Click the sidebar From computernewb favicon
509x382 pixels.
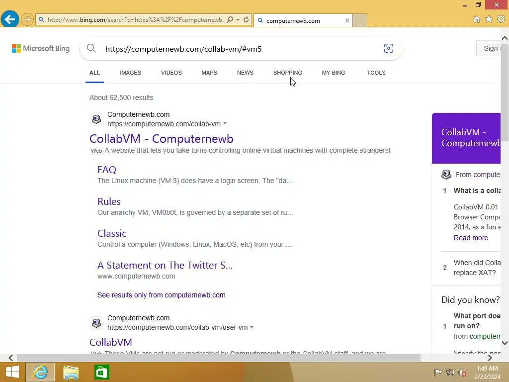446,175
